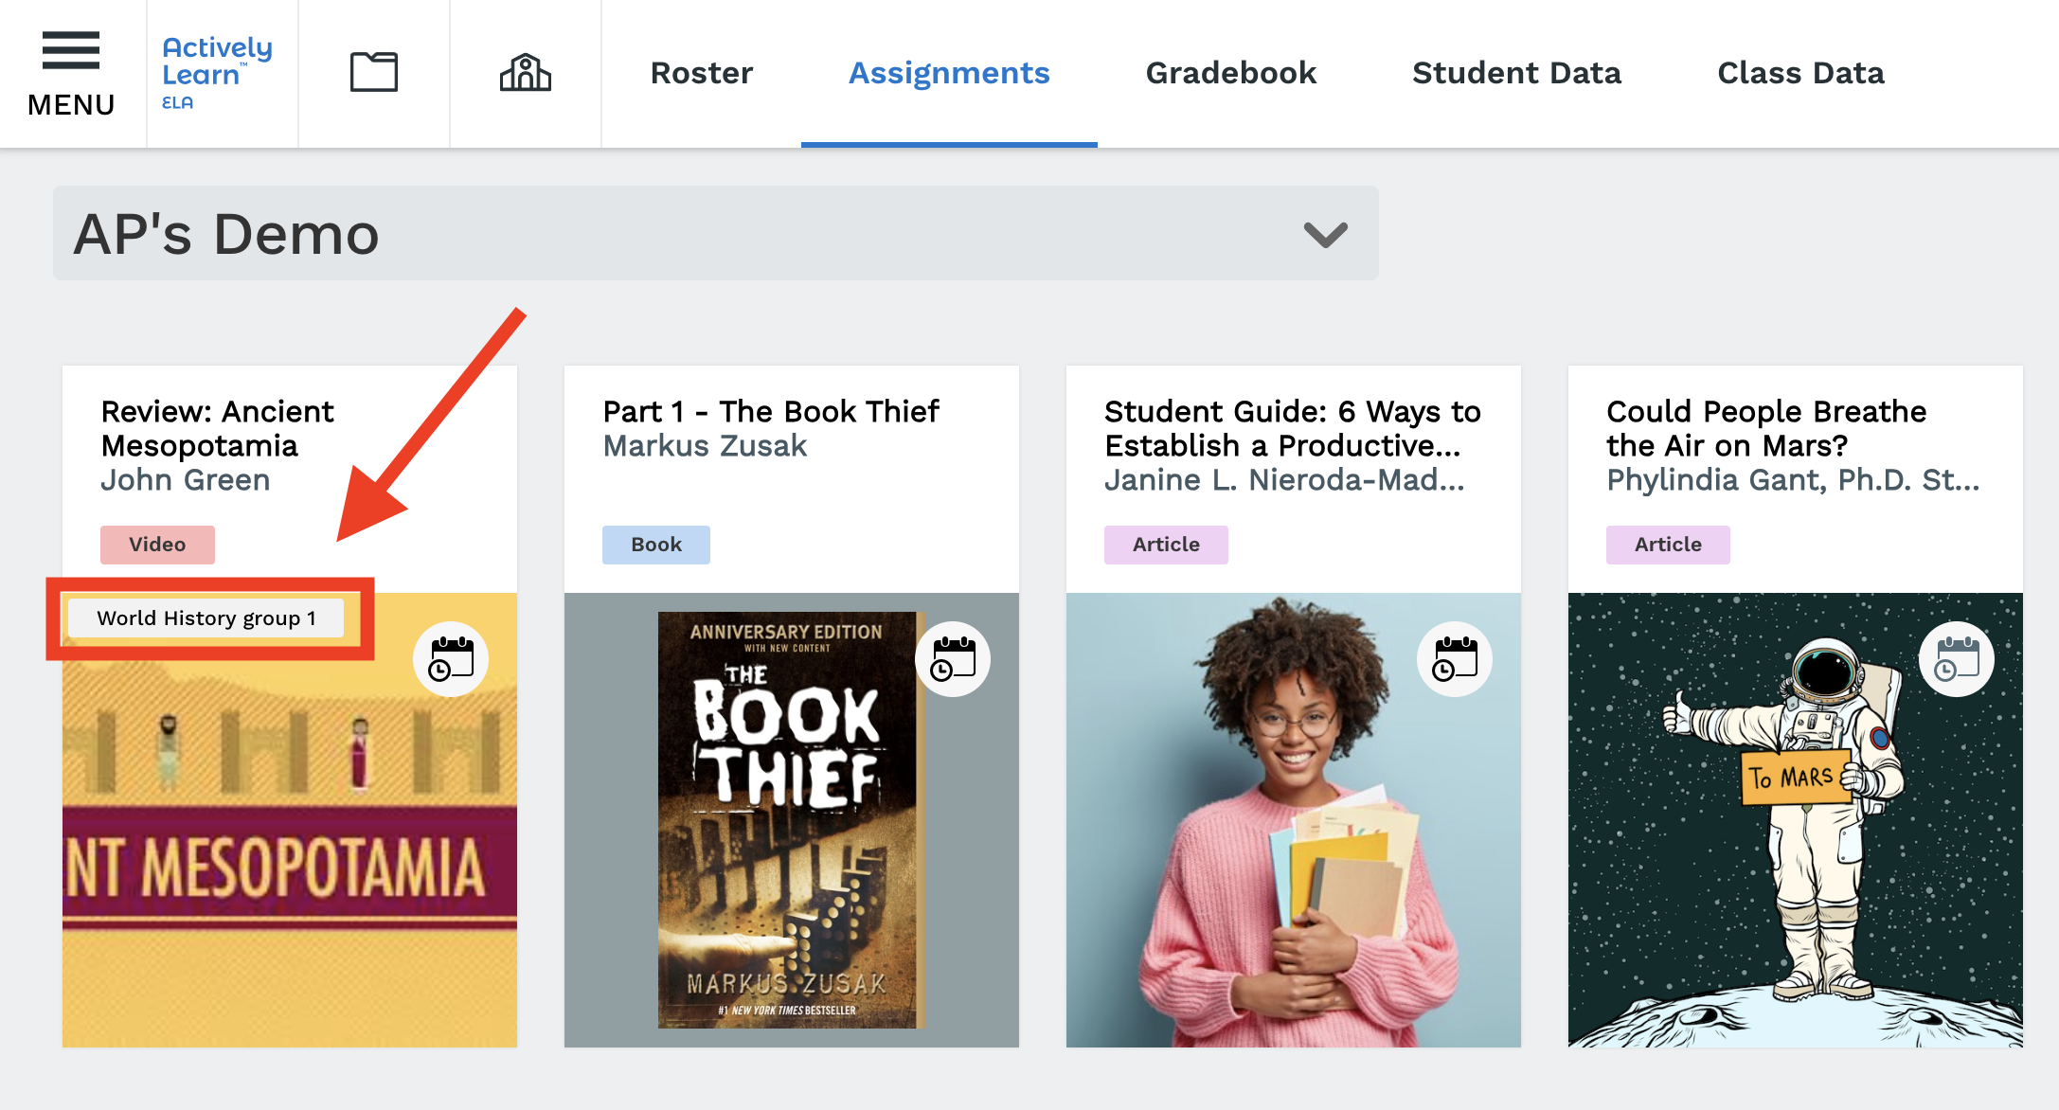
Task: Switch to the Roster tab
Action: 701,73
